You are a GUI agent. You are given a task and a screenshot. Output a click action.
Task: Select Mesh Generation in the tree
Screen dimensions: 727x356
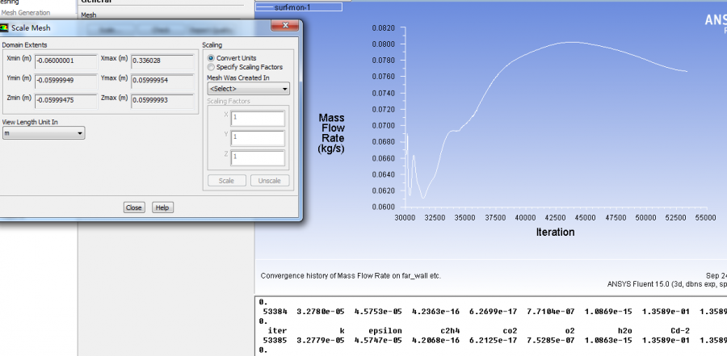(x=26, y=13)
